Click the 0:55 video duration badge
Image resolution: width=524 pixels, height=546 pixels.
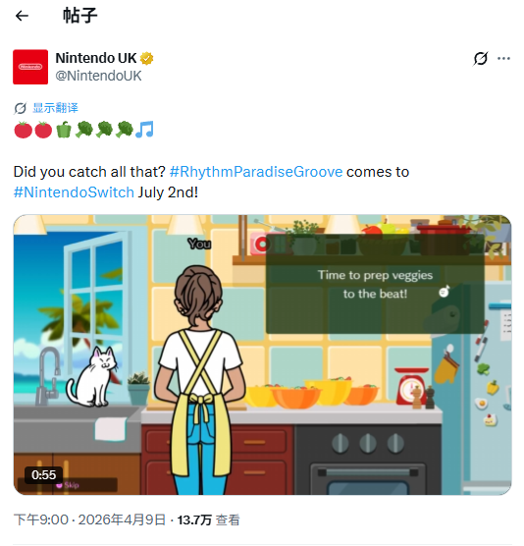coord(43,474)
